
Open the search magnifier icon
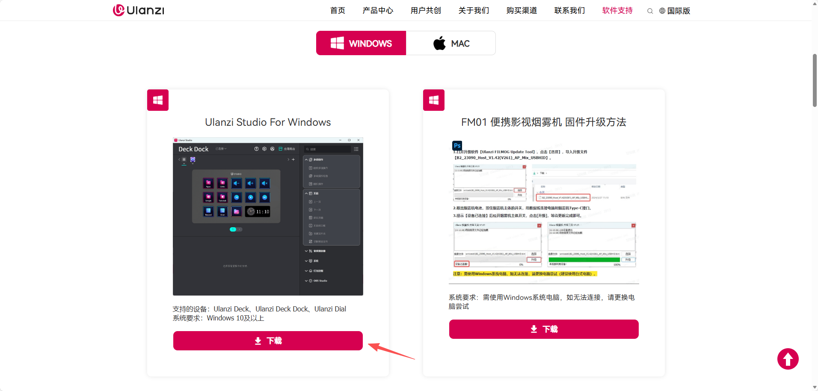650,11
